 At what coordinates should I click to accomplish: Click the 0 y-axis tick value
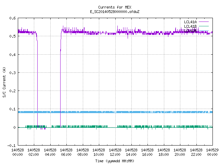(x=14, y=127)
